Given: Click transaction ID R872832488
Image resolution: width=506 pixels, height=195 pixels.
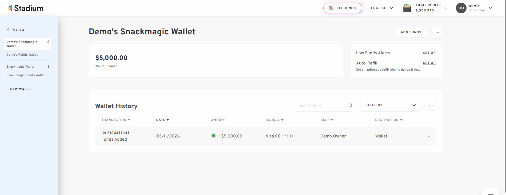Looking at the screenshot, I should (115, 133).
